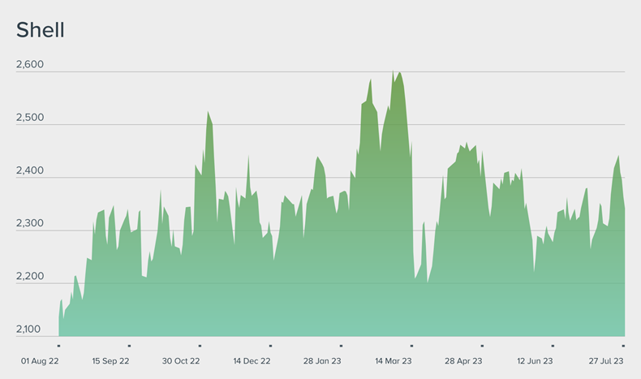Image resolution: width=641 pixels, height=379 pixels.
Task: Select the 15 Sep 22 date label
Action: (110, 361)
